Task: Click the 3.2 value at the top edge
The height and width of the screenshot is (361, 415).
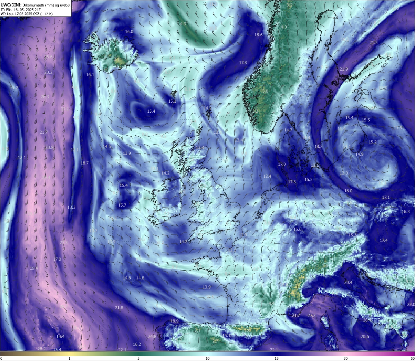Action: click(x=290, y=5)
